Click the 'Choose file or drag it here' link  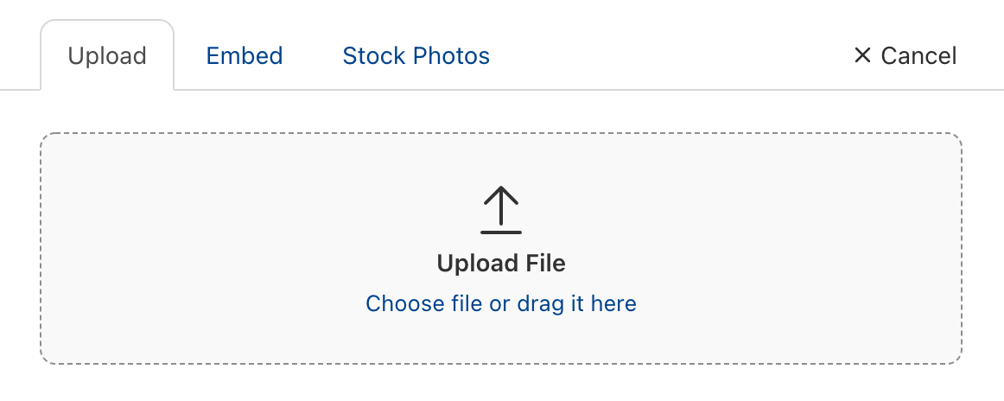501,303
